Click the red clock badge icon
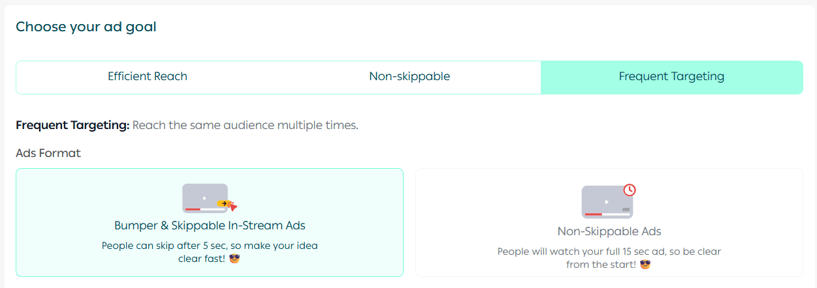This screenshot has width=817, height=288. 630,190
